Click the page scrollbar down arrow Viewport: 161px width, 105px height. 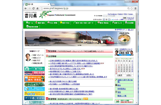pos(136,103)
